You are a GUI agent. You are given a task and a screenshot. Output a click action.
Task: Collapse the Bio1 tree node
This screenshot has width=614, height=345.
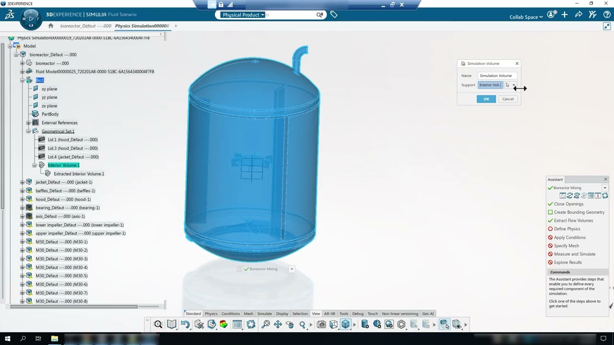pos(22,80)
